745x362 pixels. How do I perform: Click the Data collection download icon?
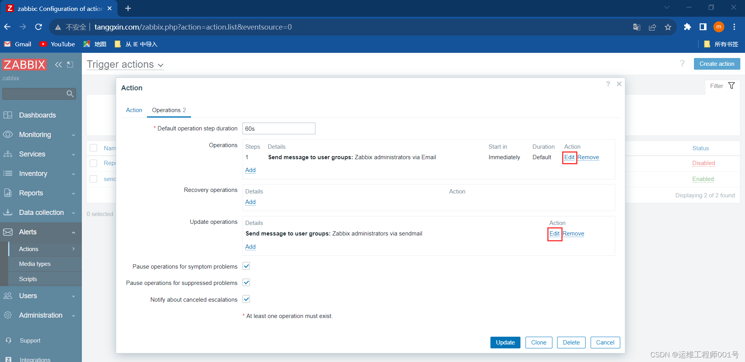(8, 213)
